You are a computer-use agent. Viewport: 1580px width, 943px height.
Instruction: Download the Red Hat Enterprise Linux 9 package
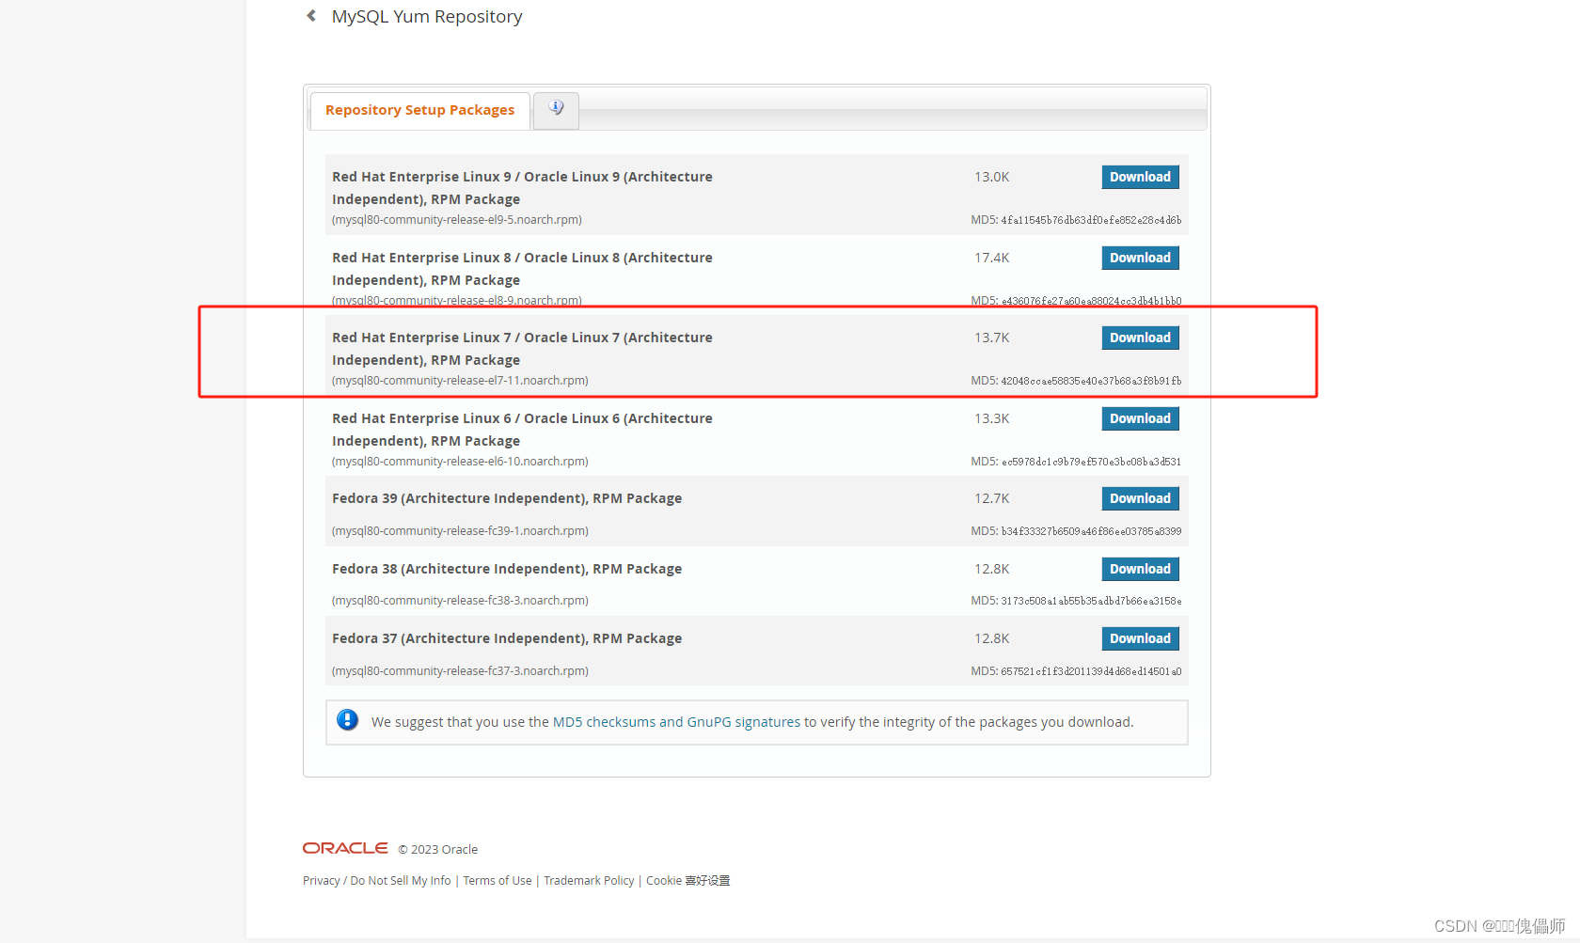(x=1140, y=177)
